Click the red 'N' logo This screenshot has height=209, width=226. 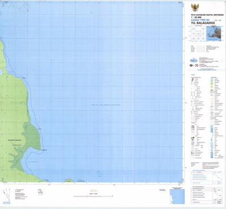click(x=197, y=66)
